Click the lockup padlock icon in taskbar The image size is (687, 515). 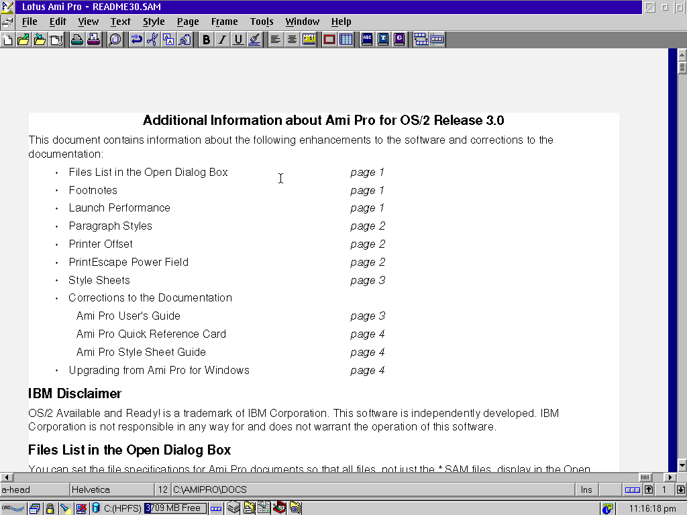click(50, 508)
